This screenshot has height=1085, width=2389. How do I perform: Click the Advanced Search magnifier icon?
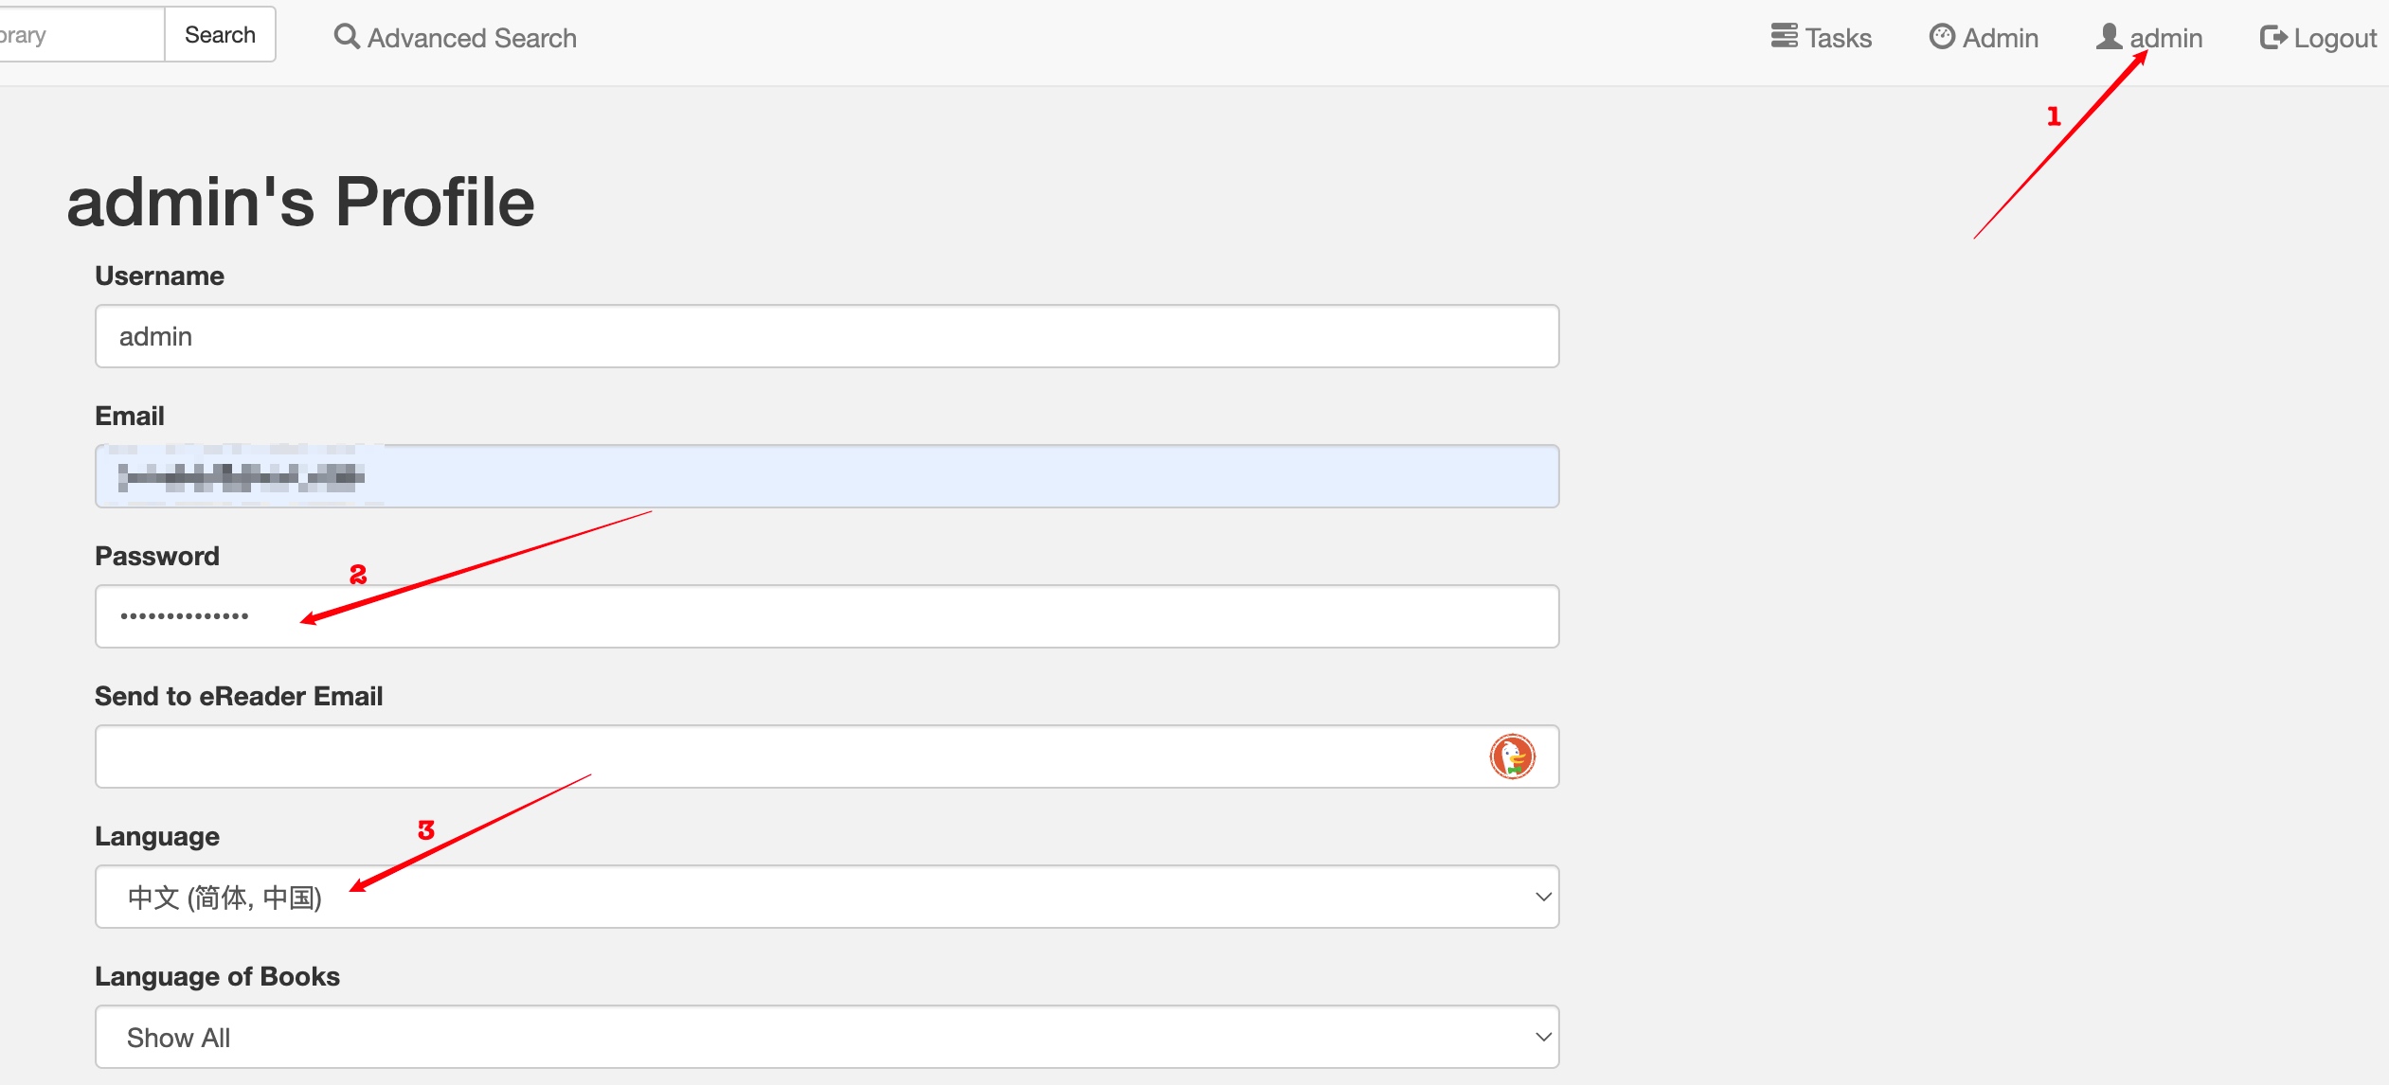(347, 37)
